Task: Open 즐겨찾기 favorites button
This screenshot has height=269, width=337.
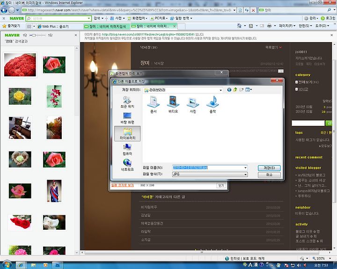Action: [x=11, y=26]
